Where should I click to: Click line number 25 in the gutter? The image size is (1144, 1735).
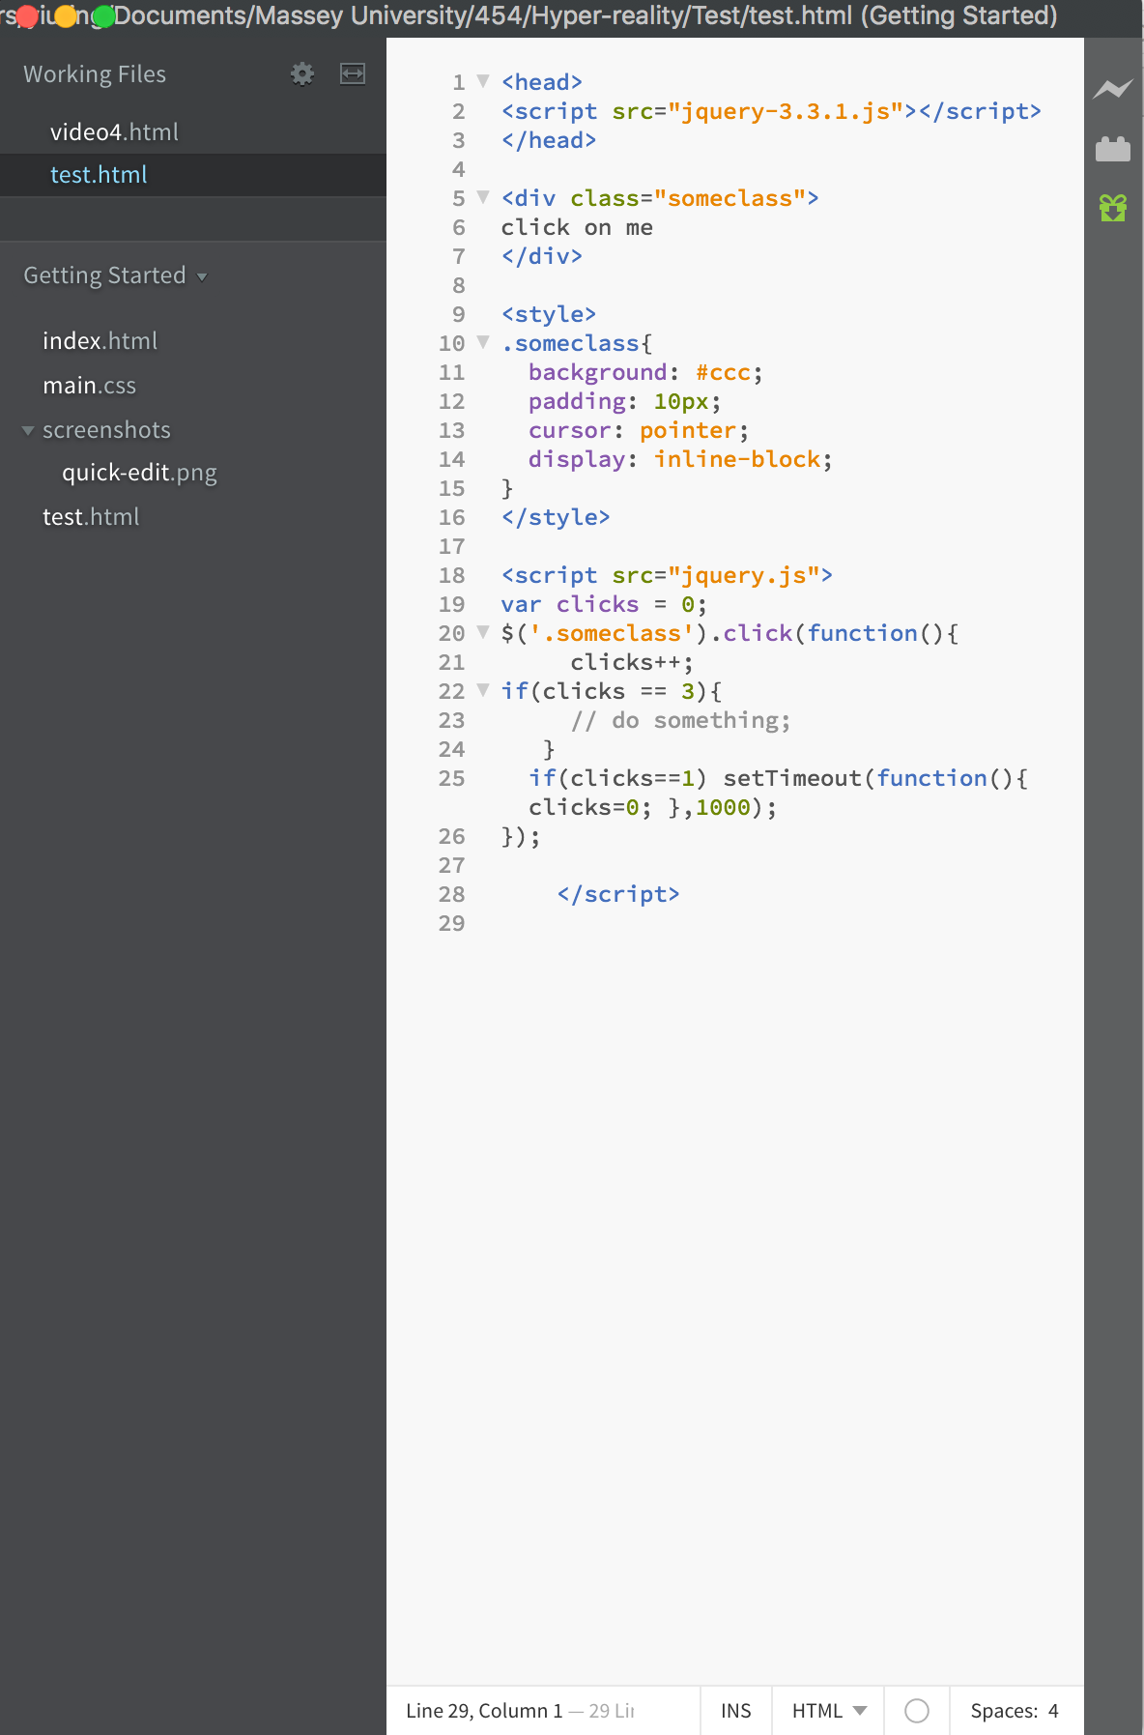click(x=451, y=779)
